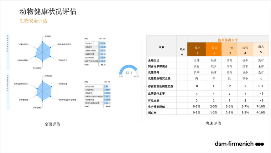
Task: Click the 83.15 gauge chart
Action: 129,71
